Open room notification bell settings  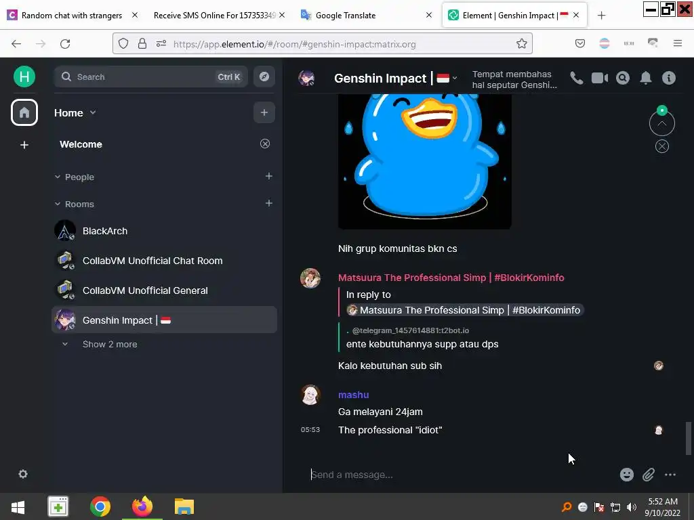tap(646, 78)
